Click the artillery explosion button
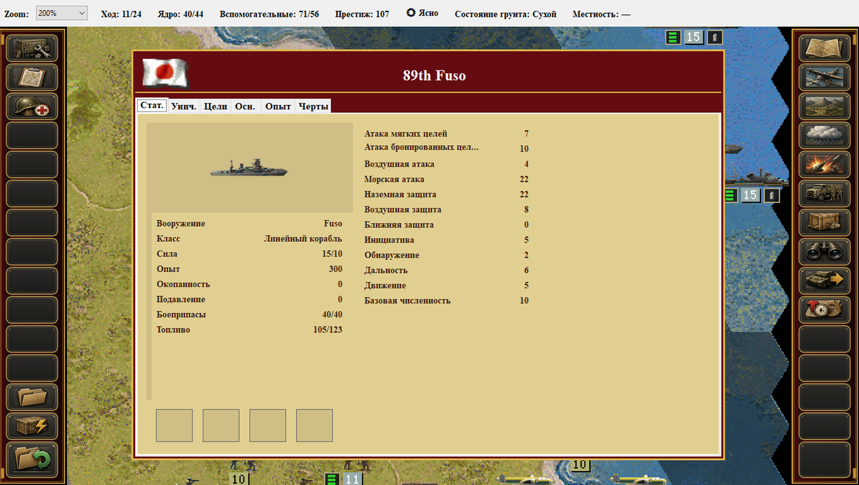Screen dimensions: 859x485 pos(825,164)
